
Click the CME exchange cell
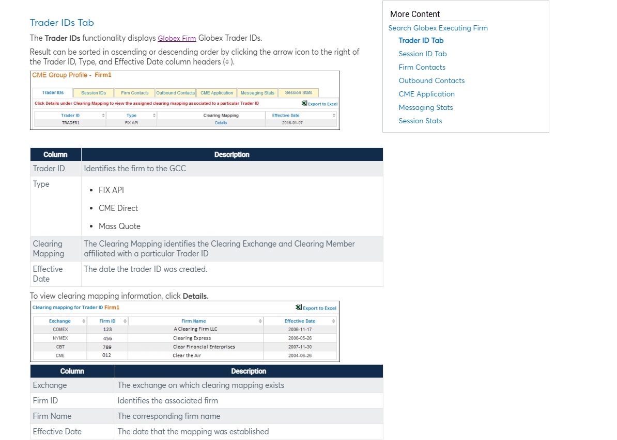[60, 355]
